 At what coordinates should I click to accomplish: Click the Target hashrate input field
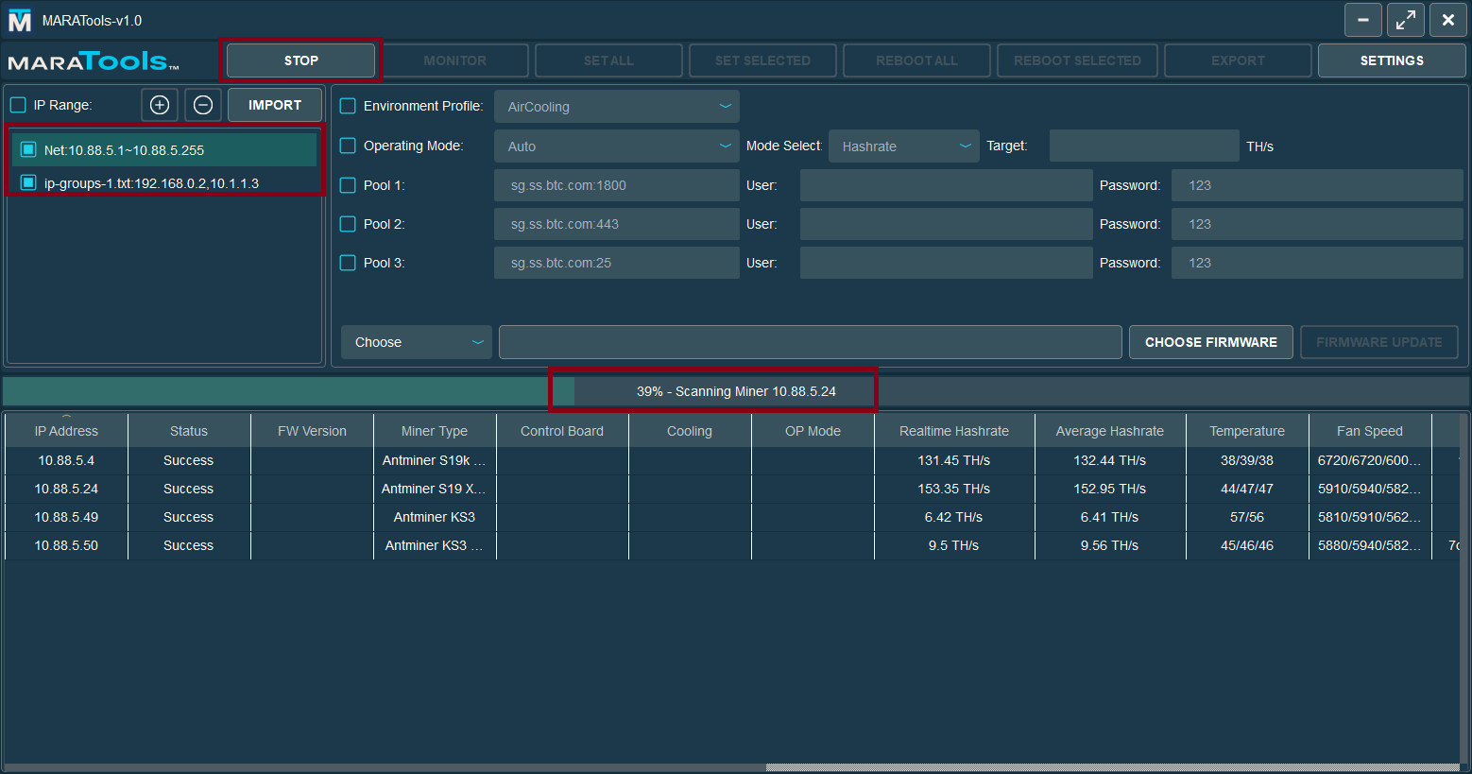(x=1144, y=146)
